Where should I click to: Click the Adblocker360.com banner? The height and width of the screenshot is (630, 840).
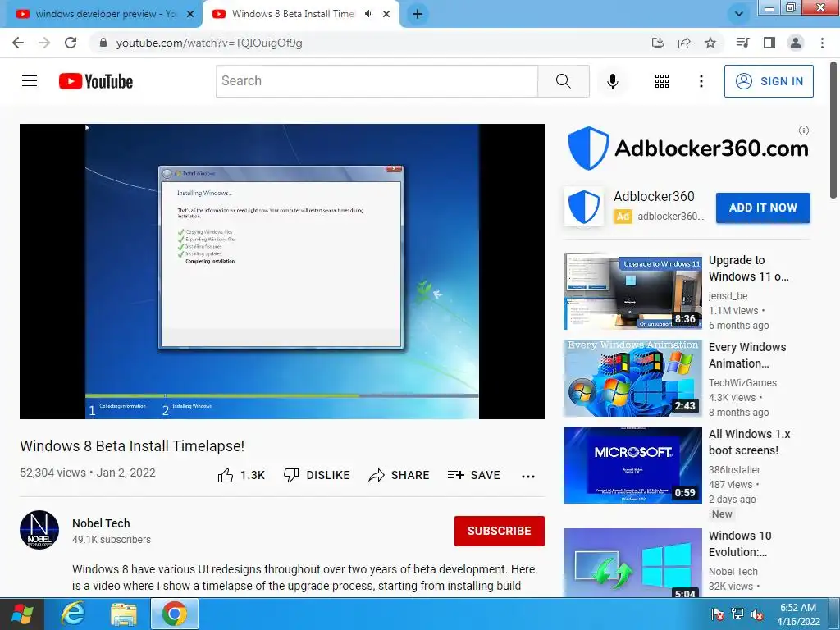click(688, 148)
